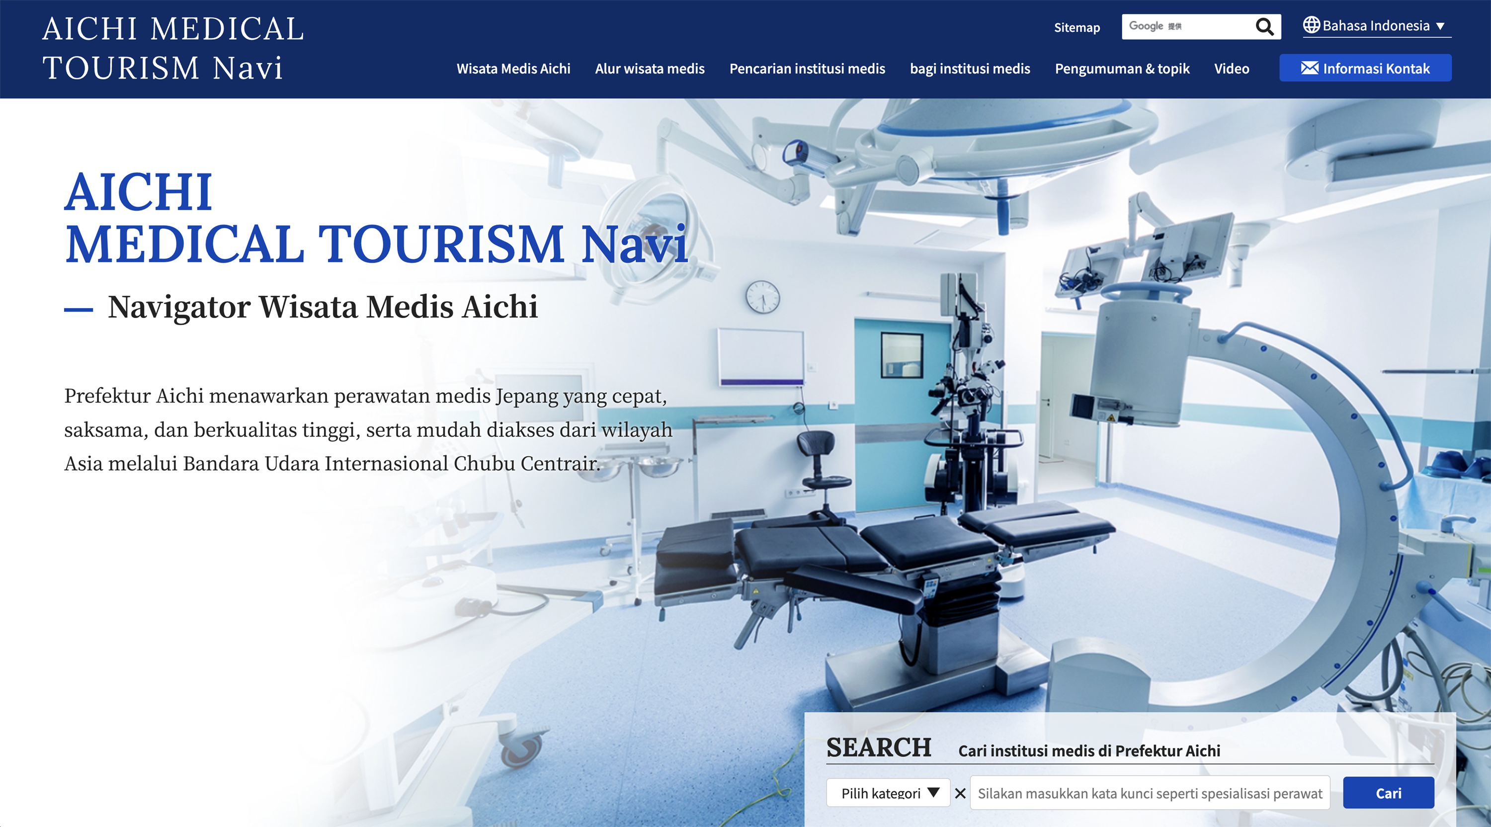
Task: Navigate to the Video section
Action: [x=1231, y=69]
